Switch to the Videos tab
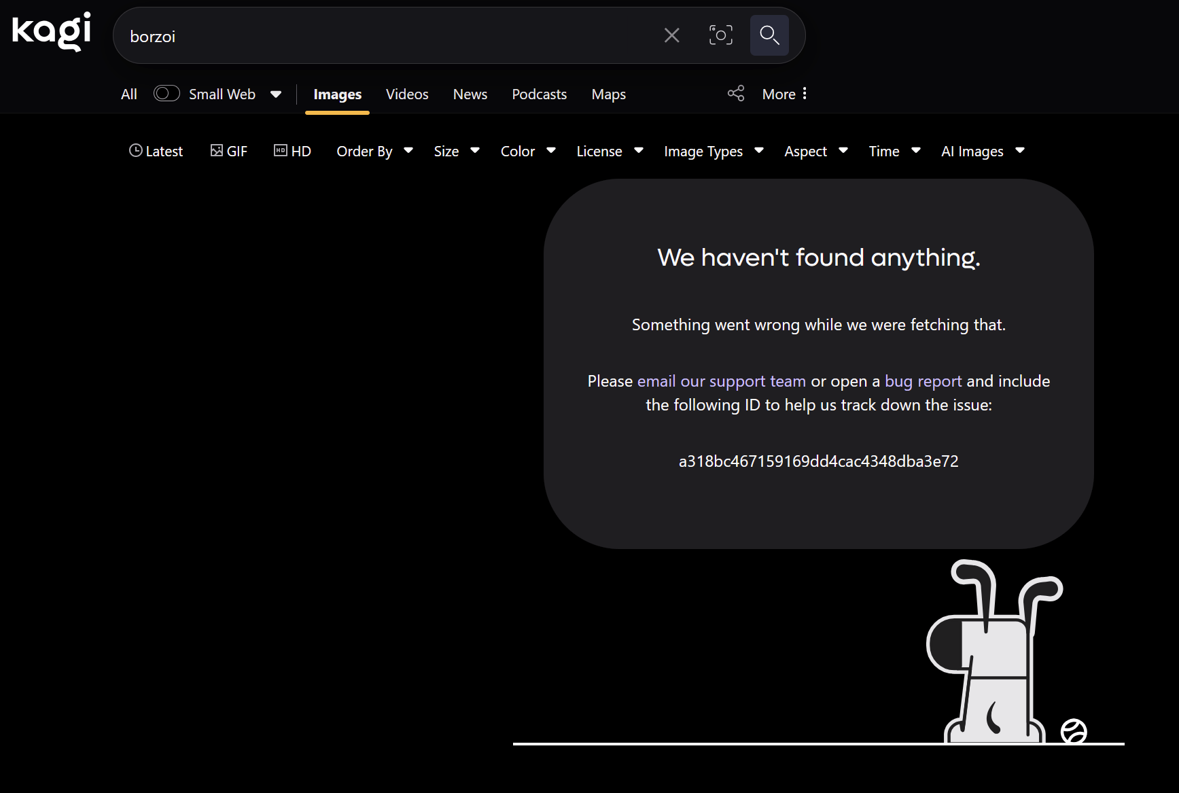1179x793 pixels. click(407, 94)
